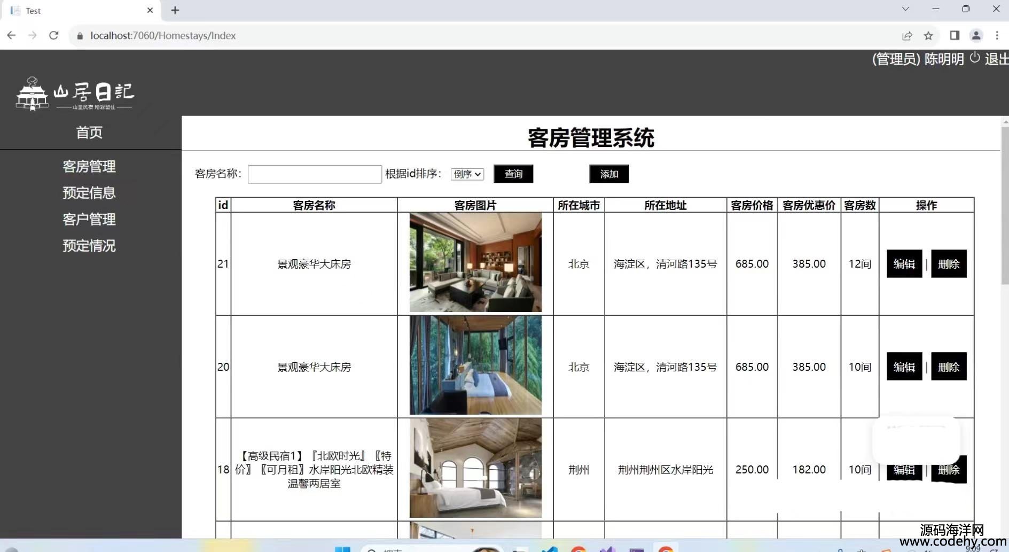Open 预定信息 in sidebar
1009x552 pixels.
click(89, 192)
